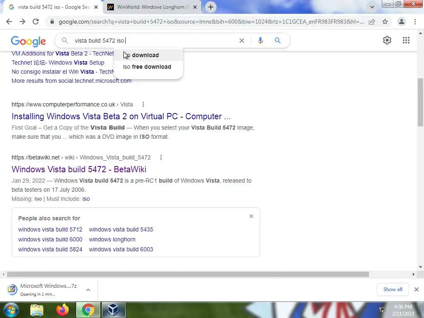Choose the "iso download" suggestion
This screenshot has height=318, width=424.
(x=148, y=55)
